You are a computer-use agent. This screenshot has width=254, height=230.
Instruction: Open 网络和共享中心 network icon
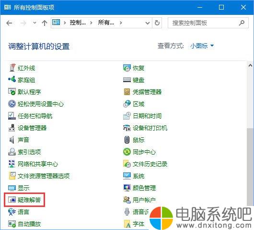point(12,164)
